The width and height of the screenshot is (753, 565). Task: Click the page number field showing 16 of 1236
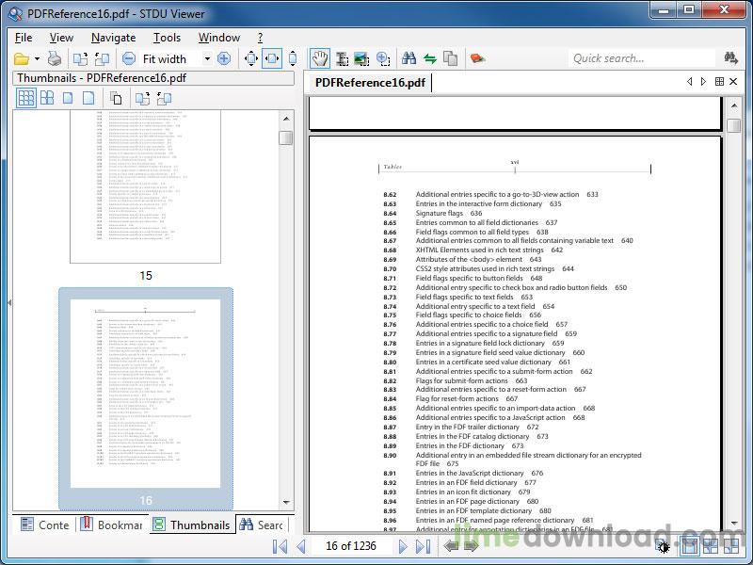pyautogui.click(x=351, y=546)
